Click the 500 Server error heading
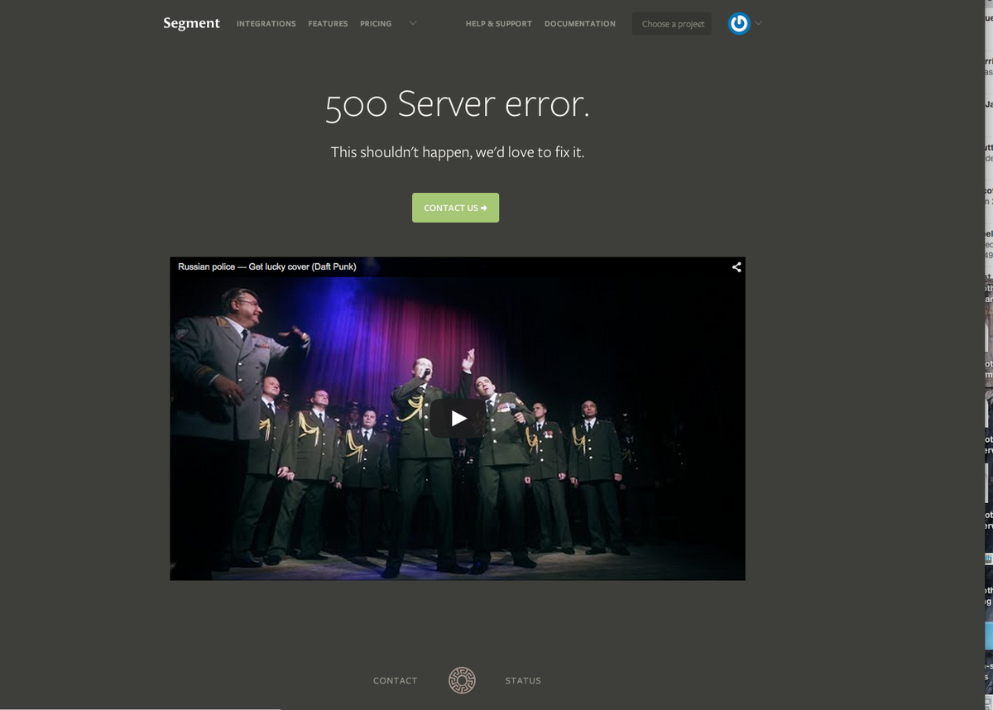The image size is (993, 710). pyautogui.click(x=458, y=104)
